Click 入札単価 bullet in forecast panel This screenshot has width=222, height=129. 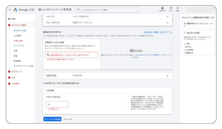click(190, 50)
